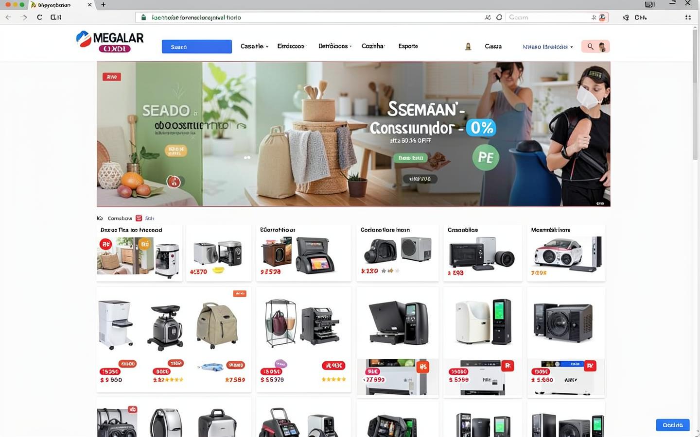The height and width of the screenshot is (437, 700).
Task: Click the $ 9 900 price
Action: pos(111,380)
